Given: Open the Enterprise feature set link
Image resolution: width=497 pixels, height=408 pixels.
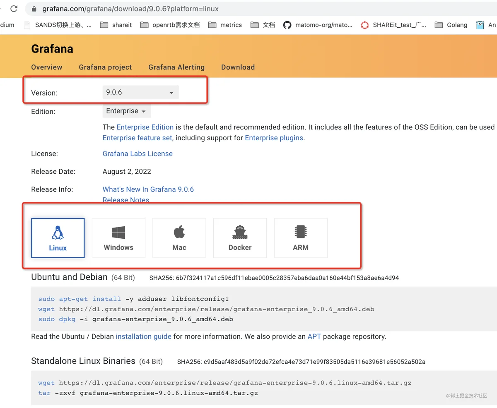Looking at the screenshot, I should [x=137, y=138].
